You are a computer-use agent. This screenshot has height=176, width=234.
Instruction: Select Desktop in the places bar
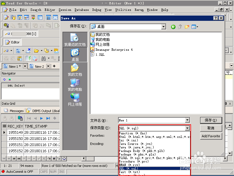coord(75,55)
